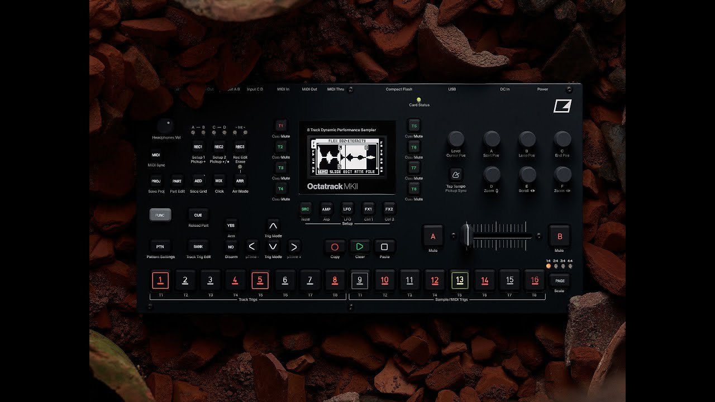Click knob C End Pos
This screenshot has width=715, height=402.
tap(563, 139)
